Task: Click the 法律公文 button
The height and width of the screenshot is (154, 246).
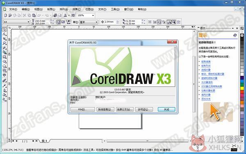Action: (125, 109)
